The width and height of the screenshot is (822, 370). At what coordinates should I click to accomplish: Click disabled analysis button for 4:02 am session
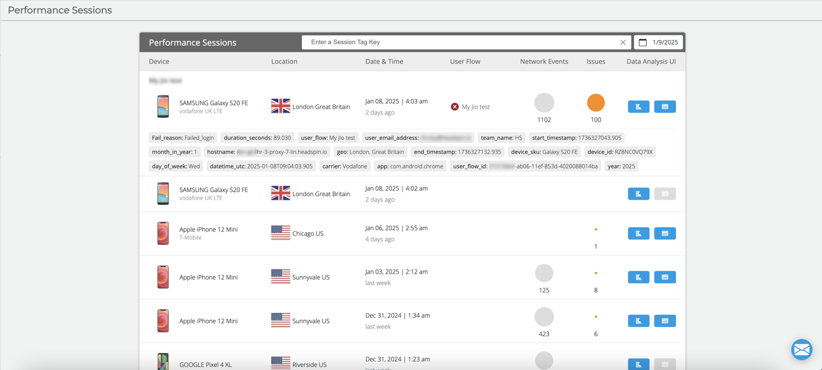click(665, 194)
